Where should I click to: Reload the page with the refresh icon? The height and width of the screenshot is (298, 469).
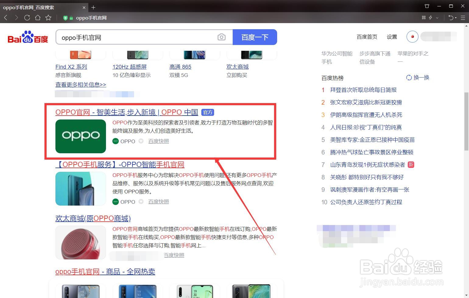(27, 18)
